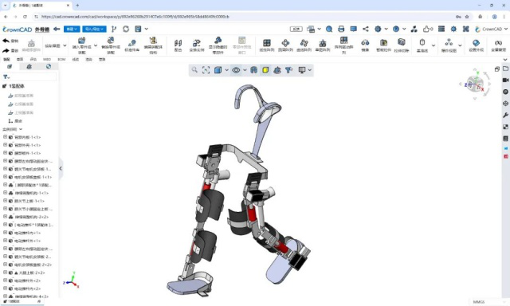Collapse the ribbon using right-side chevron

click(x=505, y=60)
